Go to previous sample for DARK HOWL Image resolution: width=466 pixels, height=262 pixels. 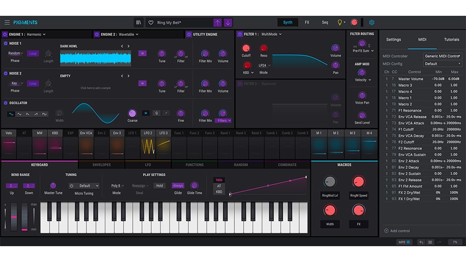122,46
